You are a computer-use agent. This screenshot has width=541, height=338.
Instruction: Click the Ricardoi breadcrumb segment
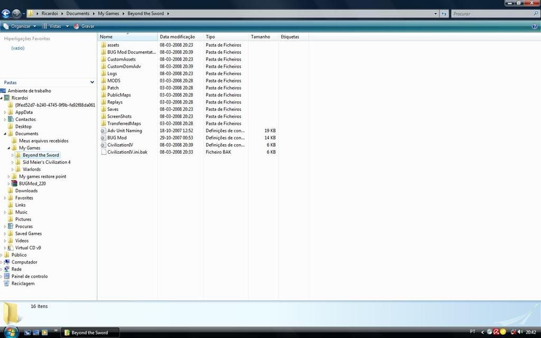pos(50,13)
